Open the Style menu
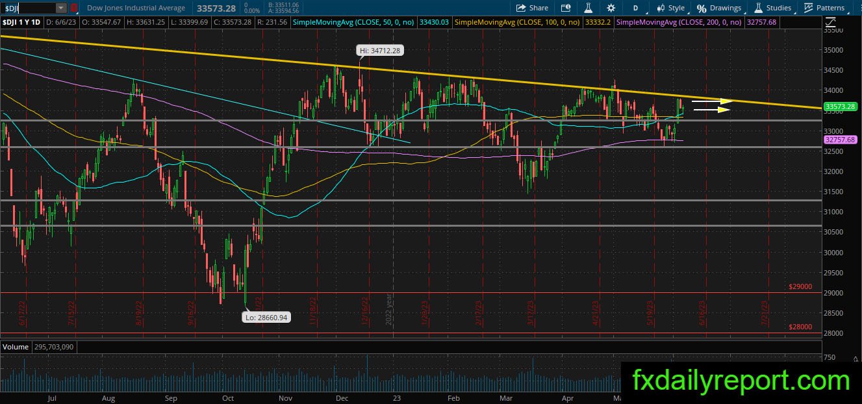862x404 pixels. [671, 8]
